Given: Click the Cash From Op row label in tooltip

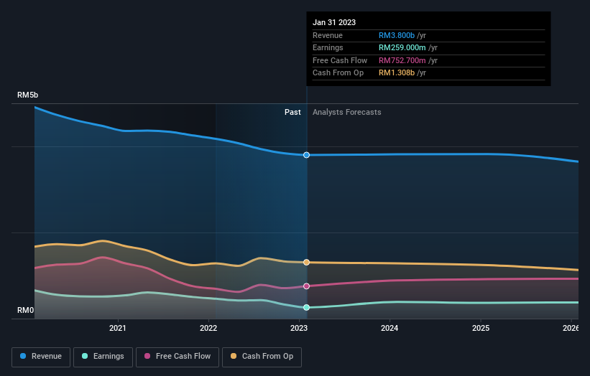Looking at the screenshot, I should click(338, 73).
